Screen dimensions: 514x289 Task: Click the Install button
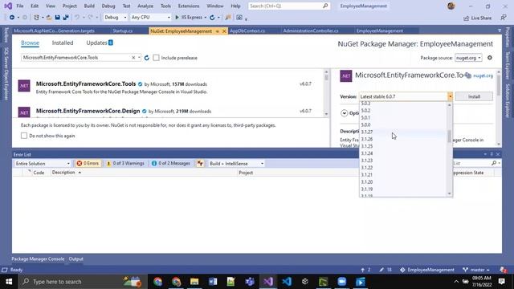pyautogui.click(x=474, y=96)
